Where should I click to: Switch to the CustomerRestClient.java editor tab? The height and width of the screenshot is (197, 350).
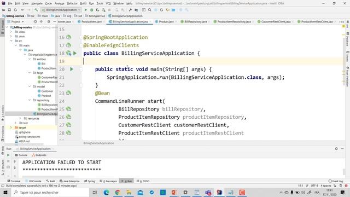pyautogui.click(x=276, y=22)
